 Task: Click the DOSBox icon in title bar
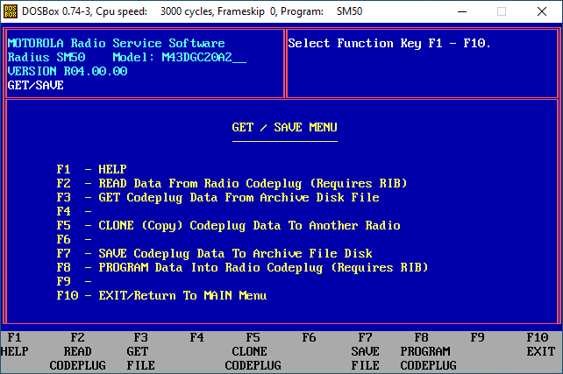(x=11, y=11)
